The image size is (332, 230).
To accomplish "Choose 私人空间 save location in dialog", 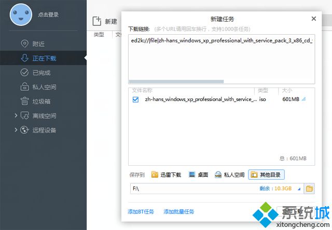I will tap(229, 175).
